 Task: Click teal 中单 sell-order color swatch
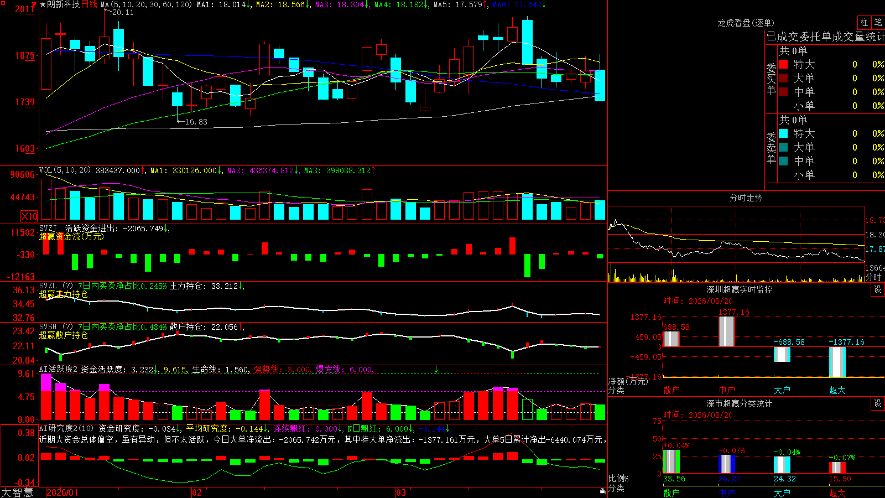[x=783, y=161]
